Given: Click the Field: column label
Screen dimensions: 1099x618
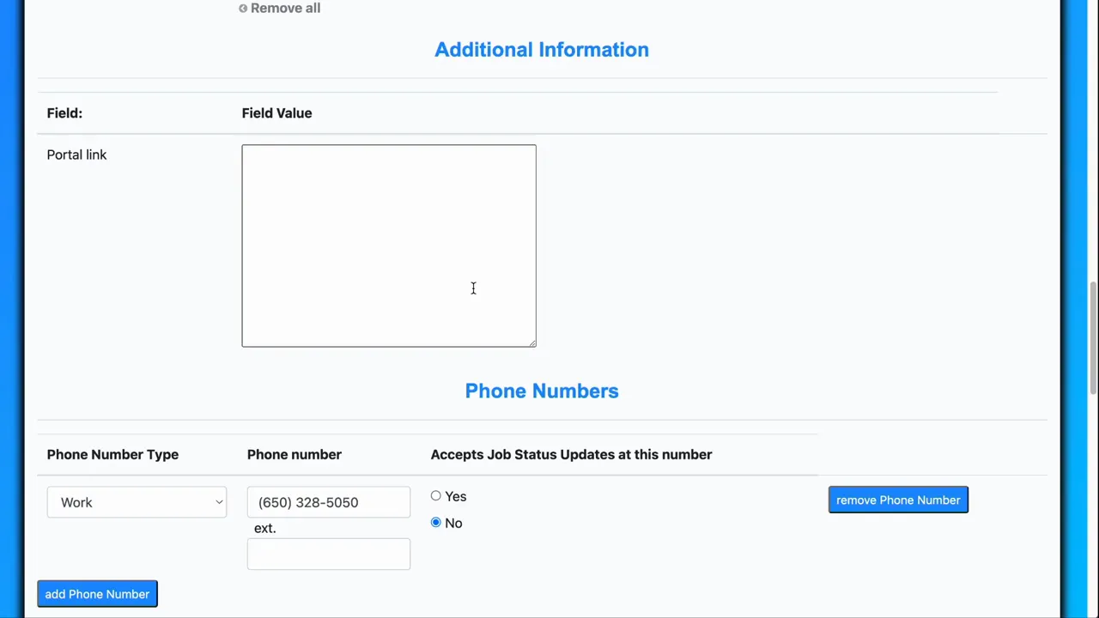Looking at the screenshot, I should (x=64, y=112).
